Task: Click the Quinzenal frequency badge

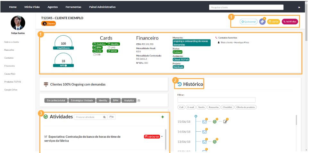Action: tap(249, 22)
